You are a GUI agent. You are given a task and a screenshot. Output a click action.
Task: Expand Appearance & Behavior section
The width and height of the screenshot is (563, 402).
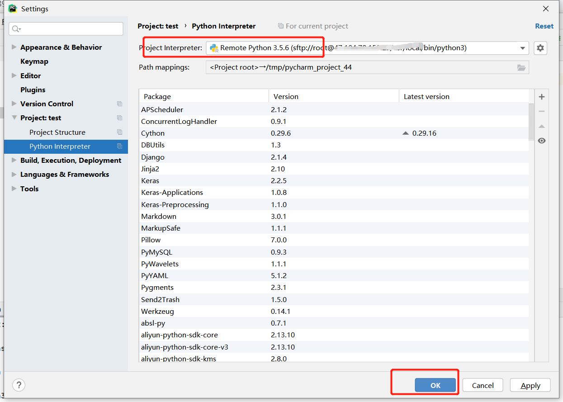click(x=14, y=47)
